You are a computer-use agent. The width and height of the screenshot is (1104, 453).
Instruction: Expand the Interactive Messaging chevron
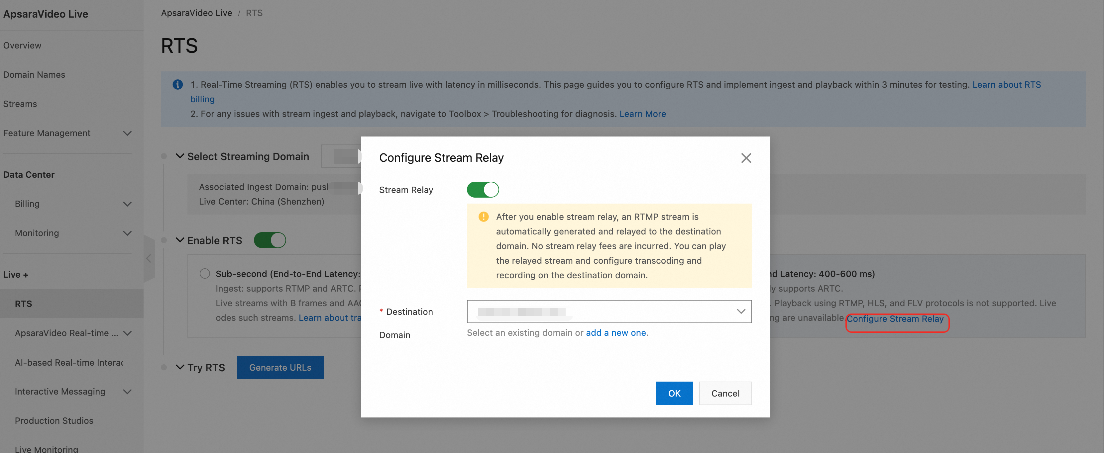[127, 391]
